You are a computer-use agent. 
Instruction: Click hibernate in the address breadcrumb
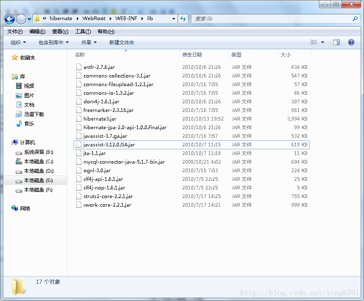click(61, 18)
